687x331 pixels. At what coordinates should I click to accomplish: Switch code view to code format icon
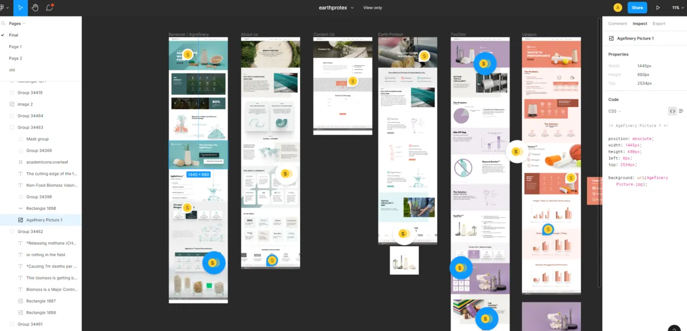(672, 111)
